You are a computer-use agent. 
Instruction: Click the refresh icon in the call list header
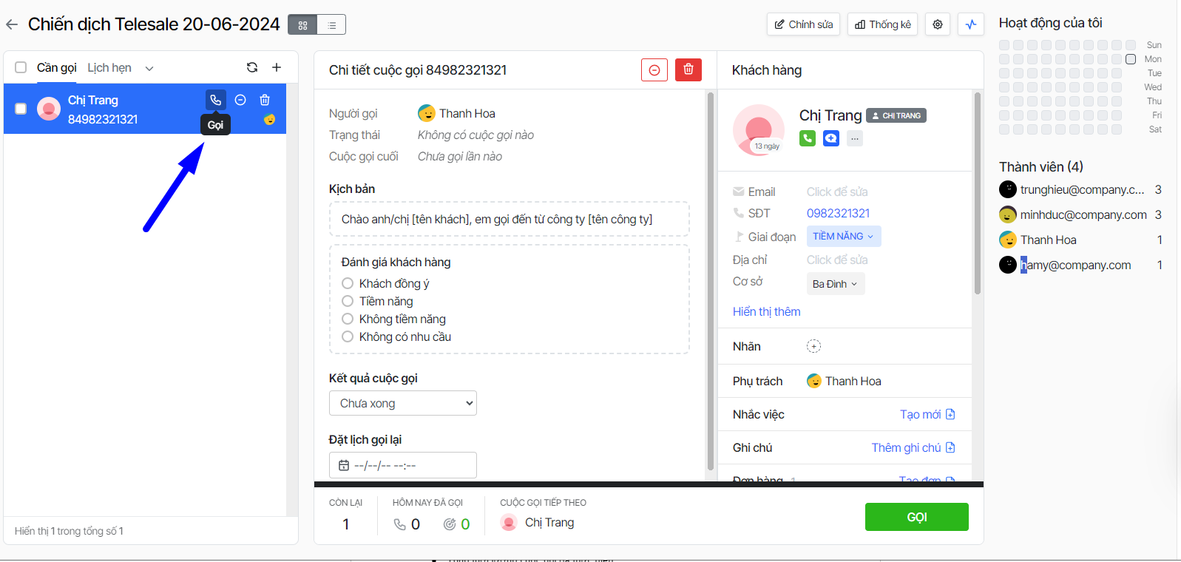click(x=252, y=67)
